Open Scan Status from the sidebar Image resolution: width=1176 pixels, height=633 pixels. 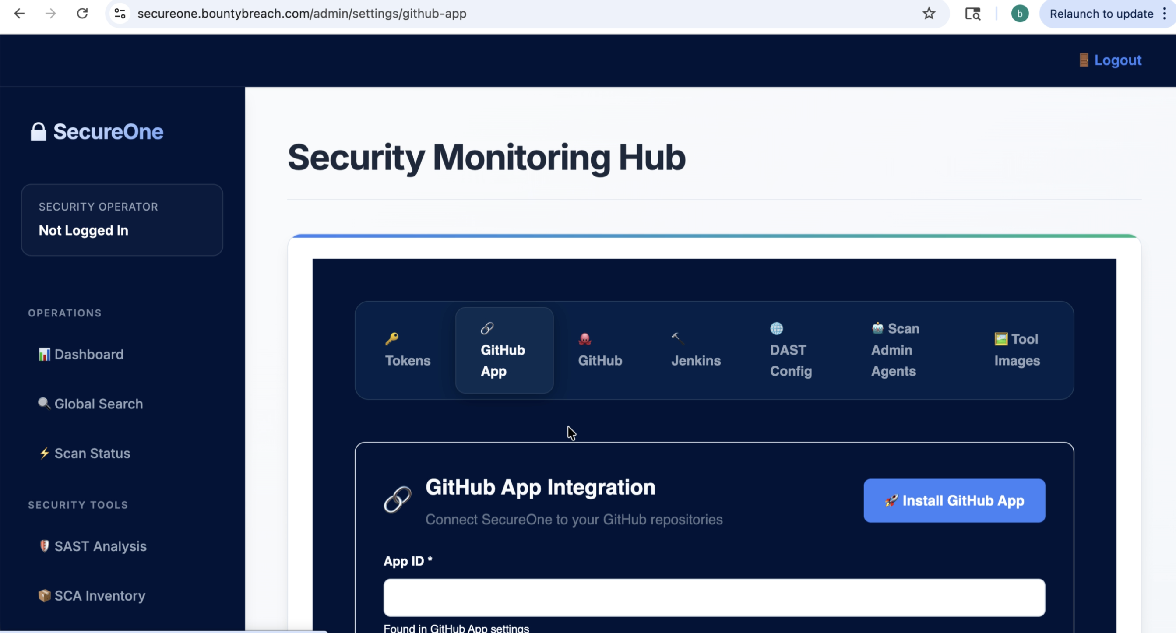[85, 453]
